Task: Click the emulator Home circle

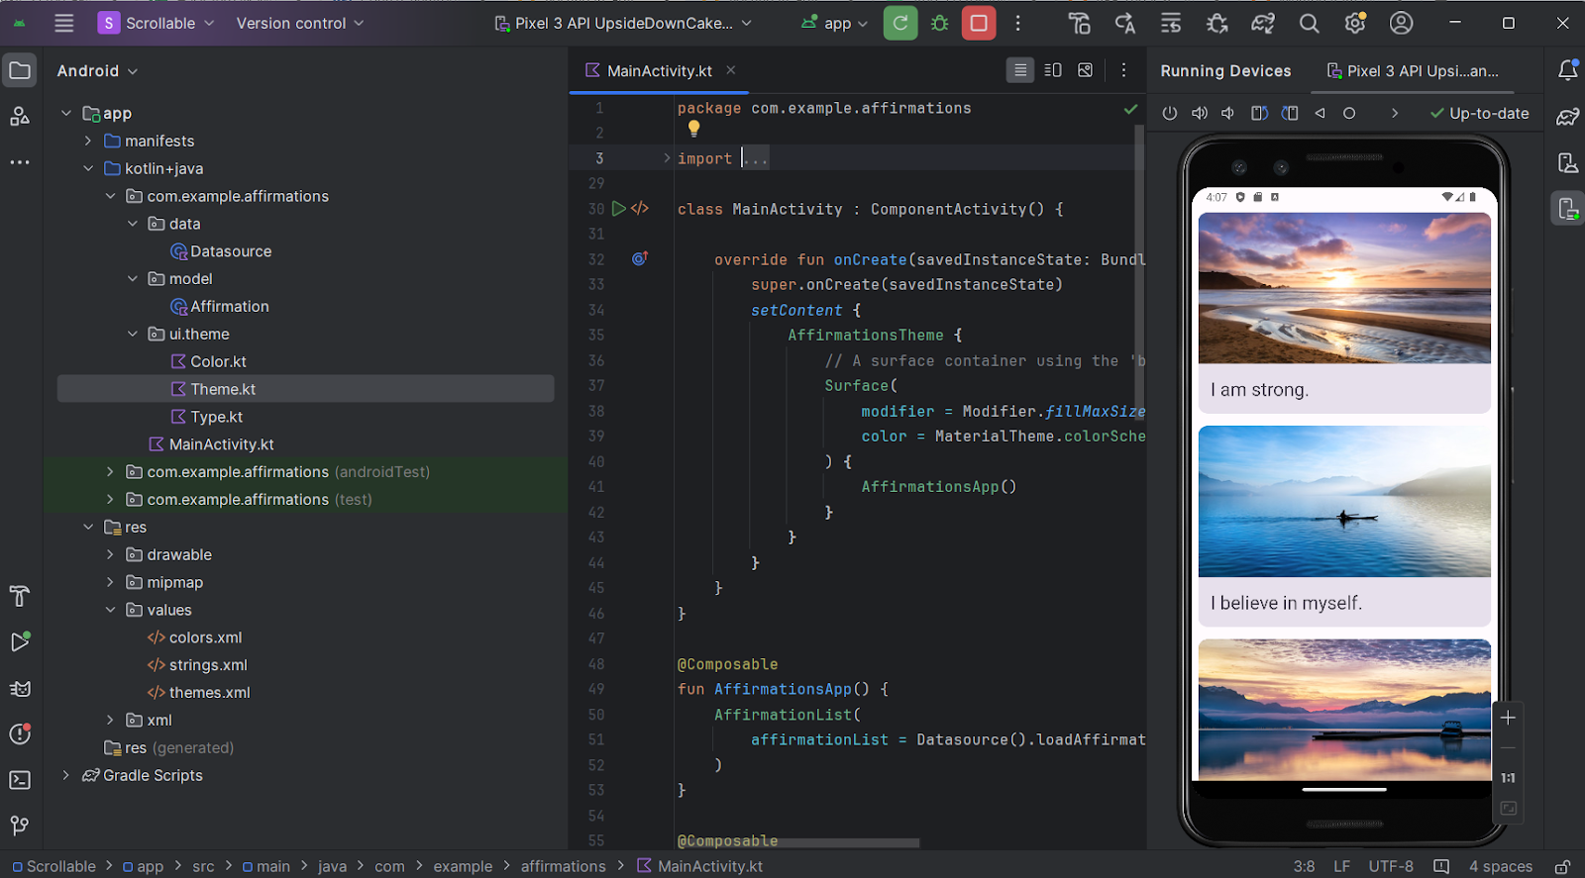Action: point(1349,113)
